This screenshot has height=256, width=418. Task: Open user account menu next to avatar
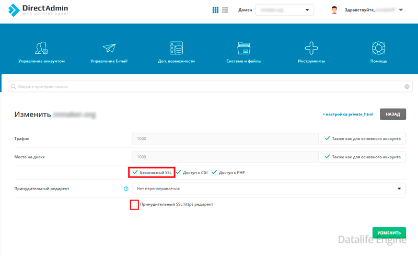(400, 10)
